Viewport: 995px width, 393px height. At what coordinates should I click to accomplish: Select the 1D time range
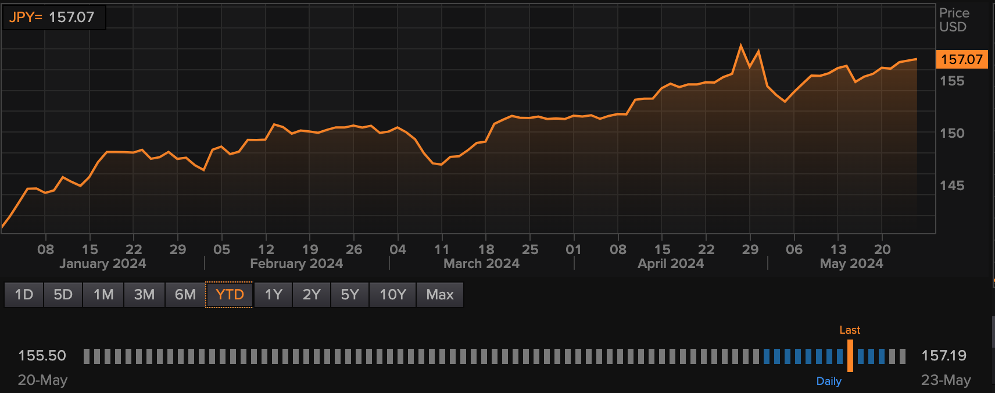[x=24, y=295]
